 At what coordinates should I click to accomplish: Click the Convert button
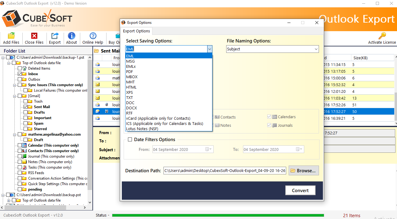pyautogui.click(x=300, y=190)
